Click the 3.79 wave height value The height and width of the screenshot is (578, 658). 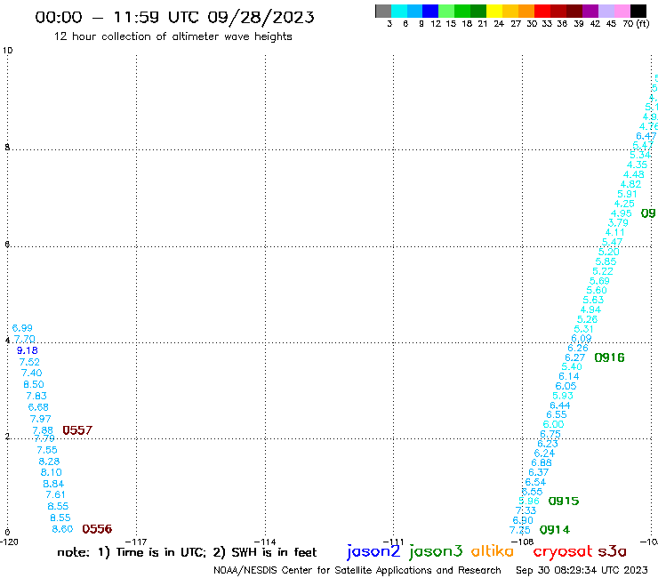tap(618, 222)
